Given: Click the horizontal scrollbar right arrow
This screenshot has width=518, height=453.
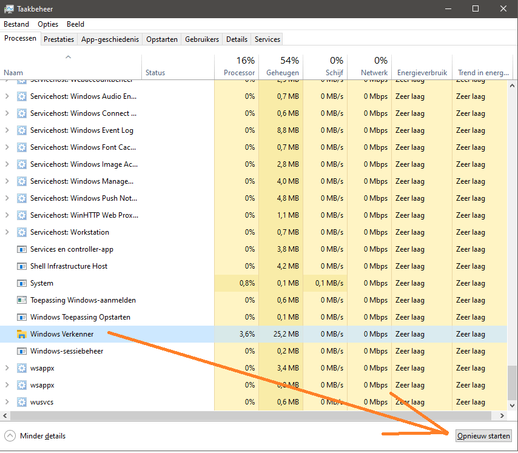Looking at the screenshot, I should (x=502, y=415).
